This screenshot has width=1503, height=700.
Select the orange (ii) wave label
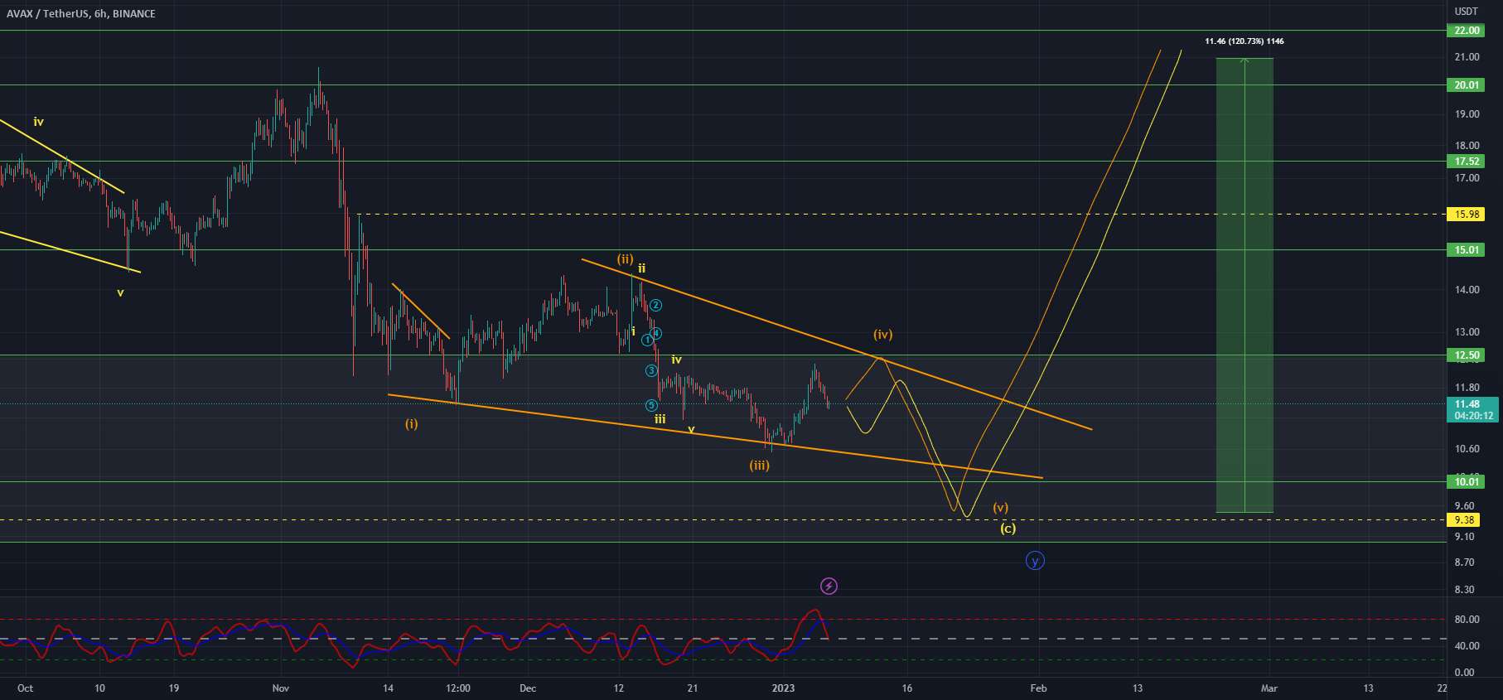[626, 259]
